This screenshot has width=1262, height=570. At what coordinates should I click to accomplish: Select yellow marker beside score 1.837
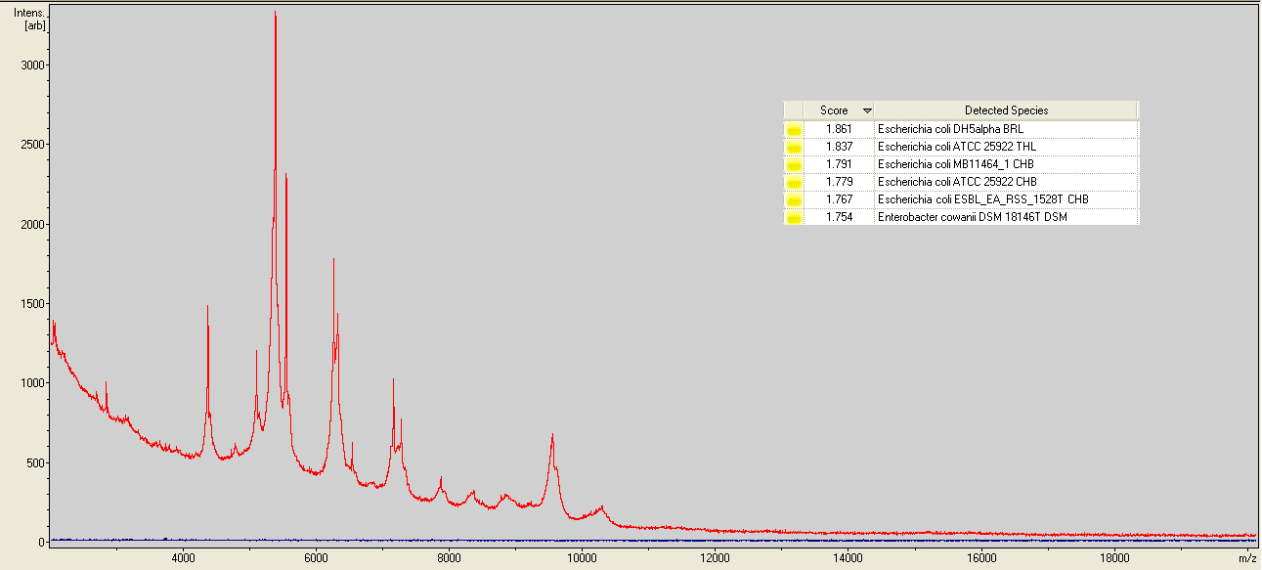coord(794,147)
